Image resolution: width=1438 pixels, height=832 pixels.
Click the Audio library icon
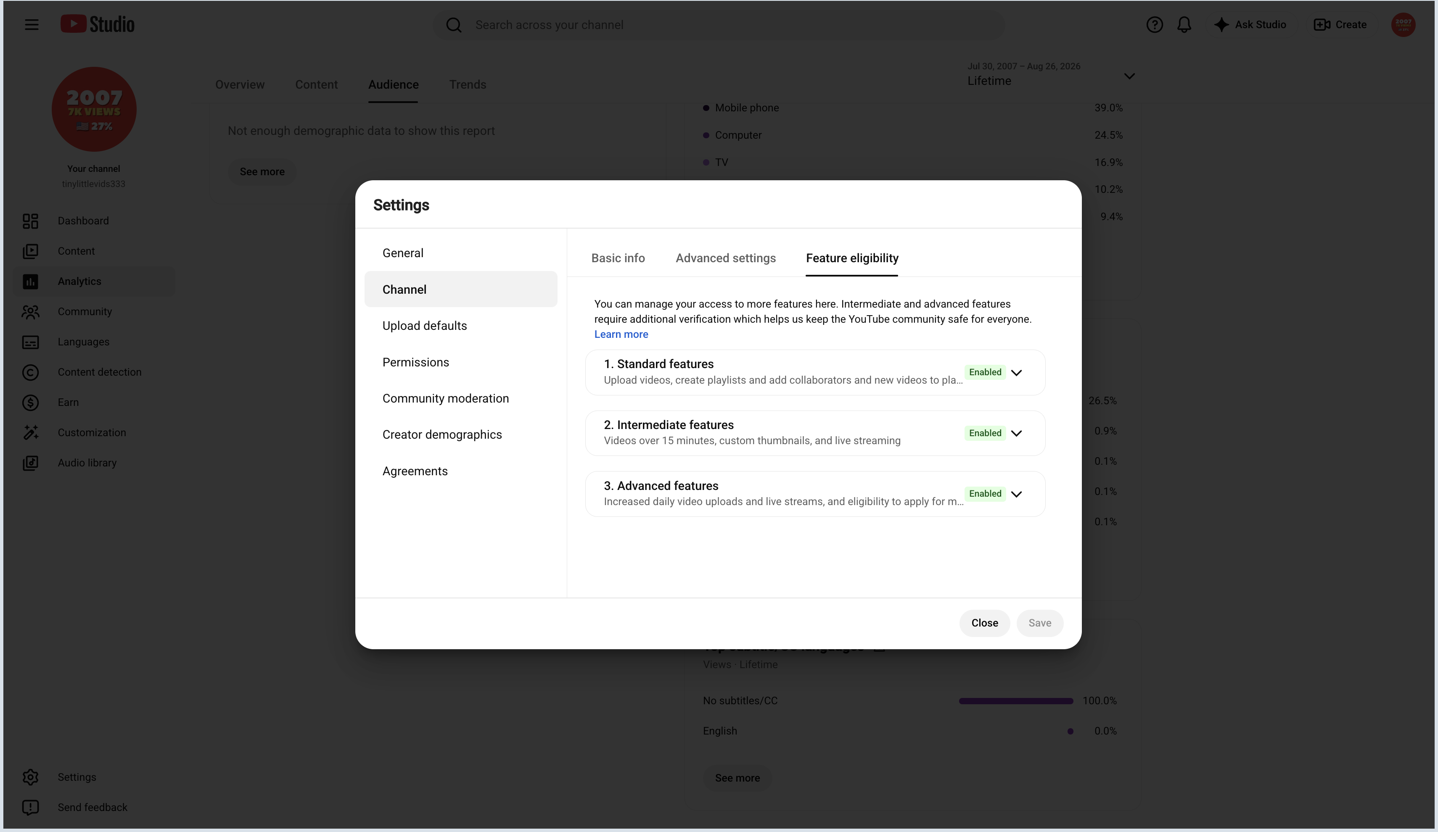(30, 463)
